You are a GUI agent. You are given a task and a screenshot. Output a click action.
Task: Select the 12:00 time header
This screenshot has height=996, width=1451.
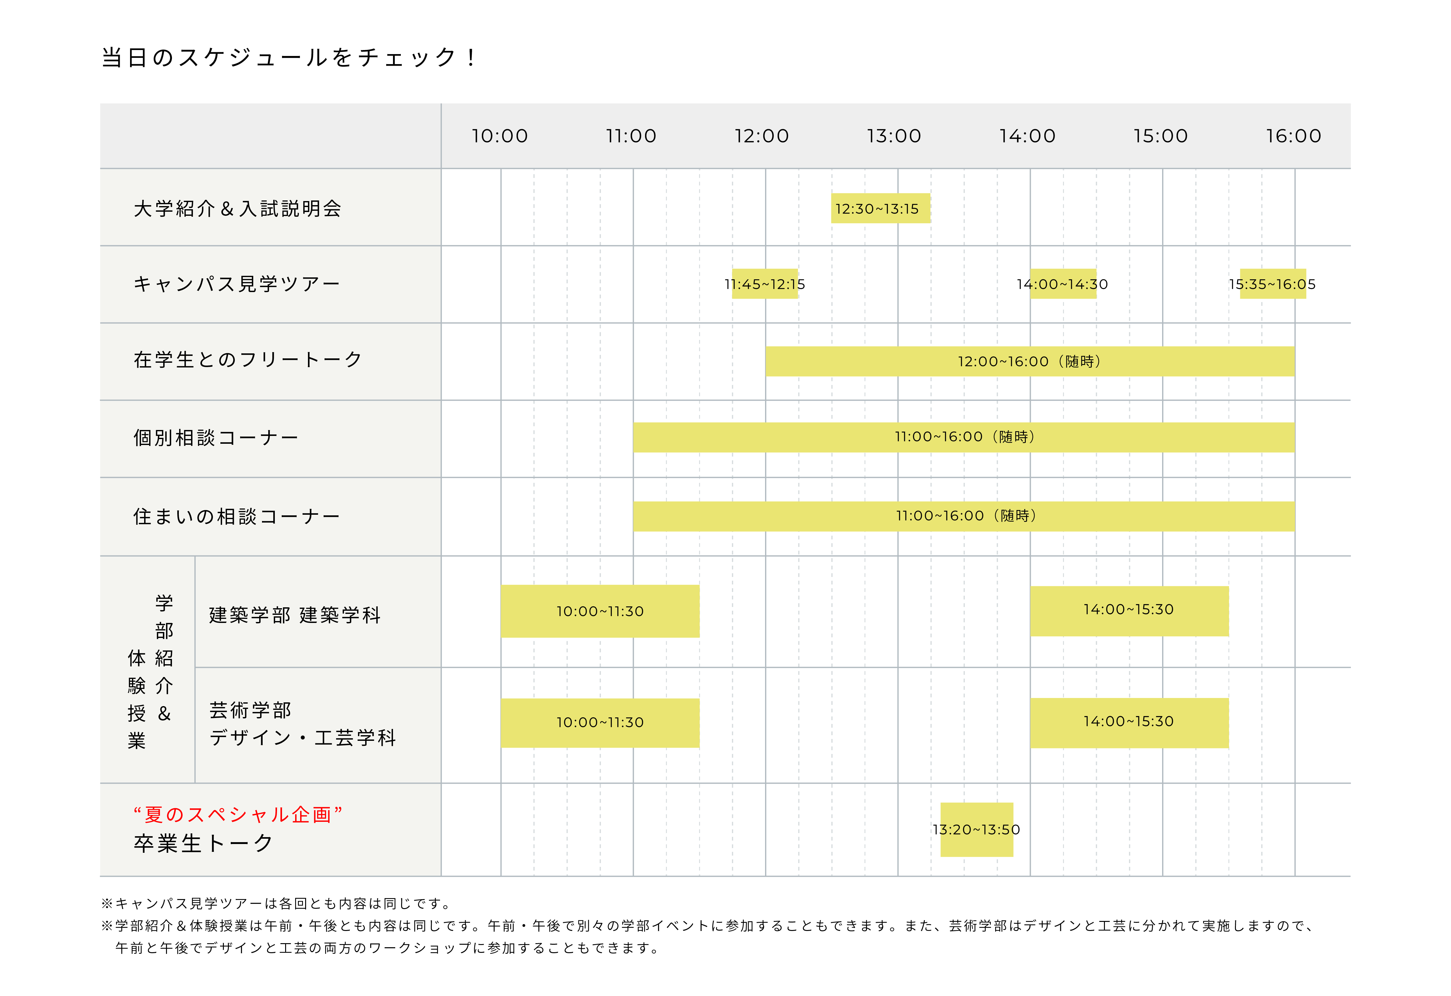coord(762,136)
